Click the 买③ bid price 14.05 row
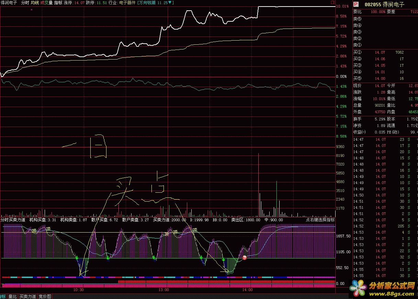 pos(385,65)
